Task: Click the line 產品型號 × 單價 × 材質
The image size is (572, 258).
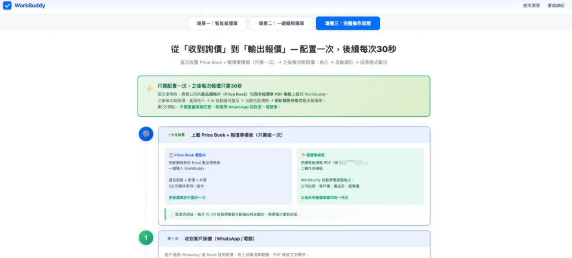Action: point(187,180)
